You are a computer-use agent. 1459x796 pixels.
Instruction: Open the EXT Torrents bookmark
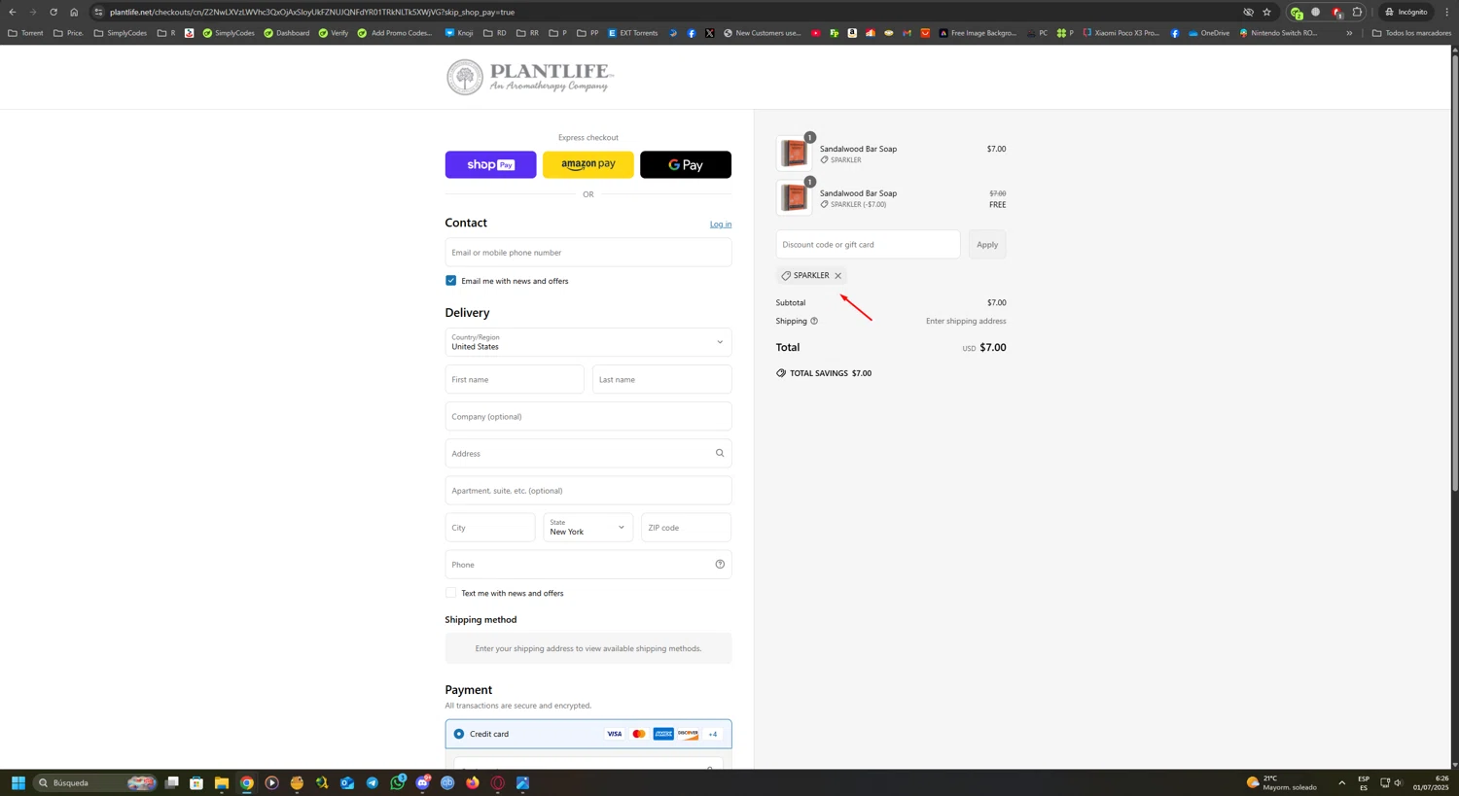(x=632, y=33)
